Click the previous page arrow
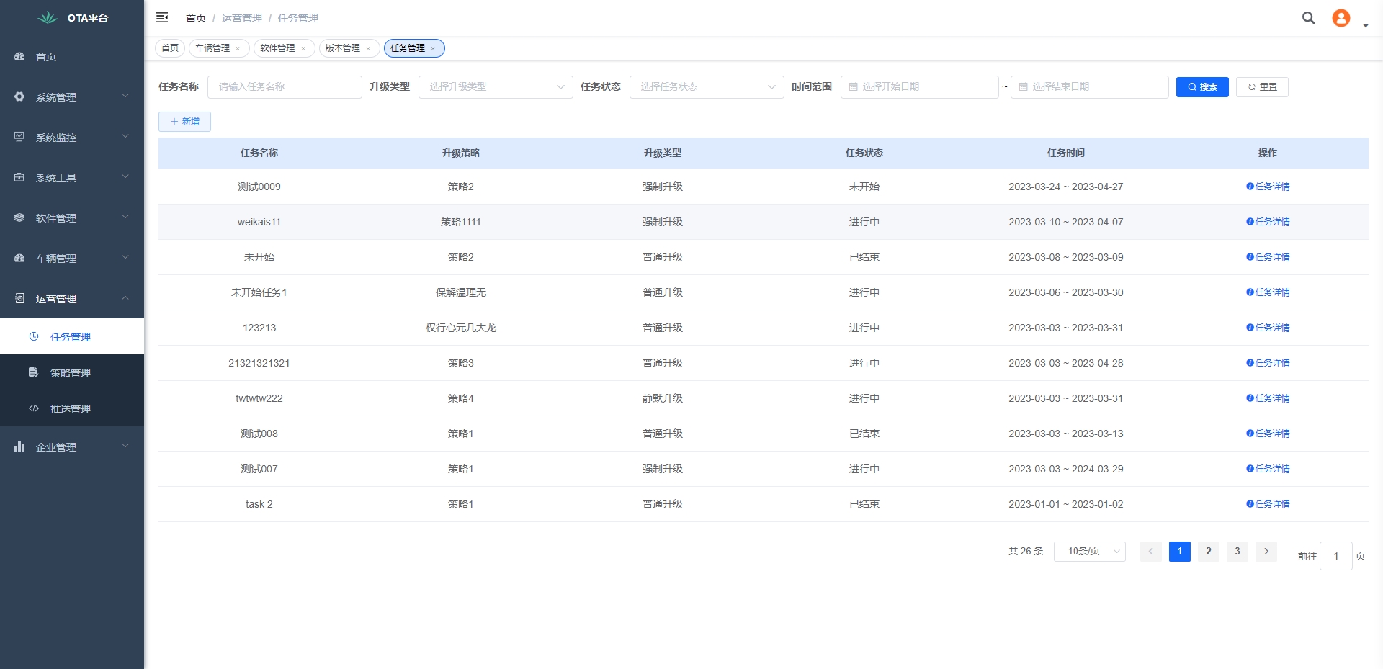Viewport: 1383px width, 669px height. click(x=1151, y=552)
